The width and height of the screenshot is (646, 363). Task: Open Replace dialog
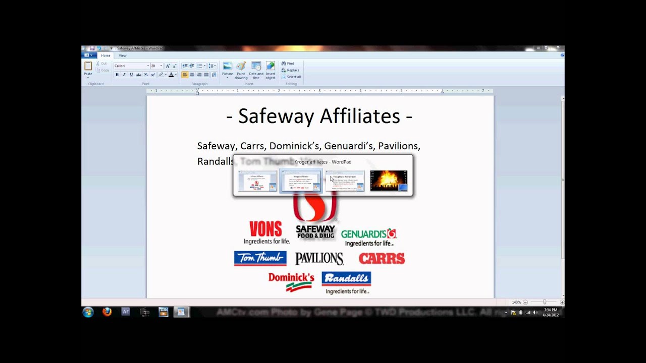tap(290, 70)
